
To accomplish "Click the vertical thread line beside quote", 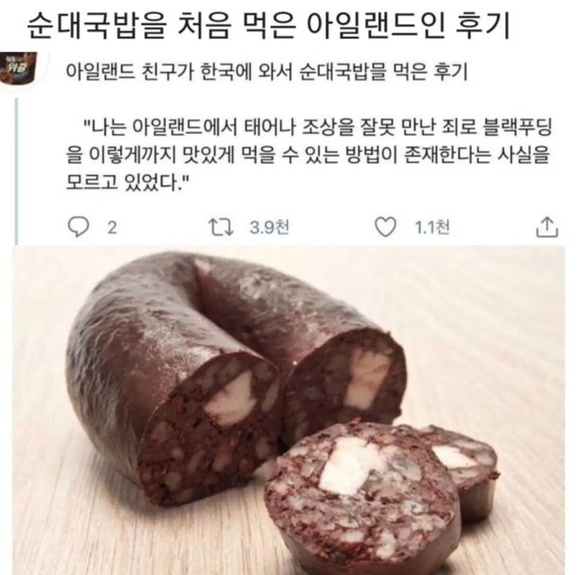I will (x=16, y=172).
